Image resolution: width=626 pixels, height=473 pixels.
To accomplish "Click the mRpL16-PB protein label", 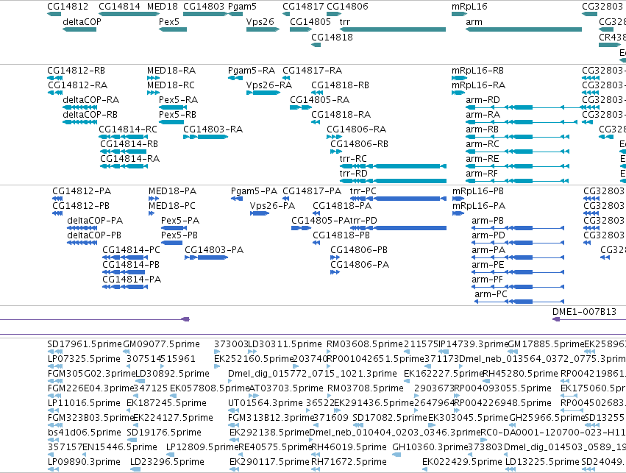I will [478, 191].
